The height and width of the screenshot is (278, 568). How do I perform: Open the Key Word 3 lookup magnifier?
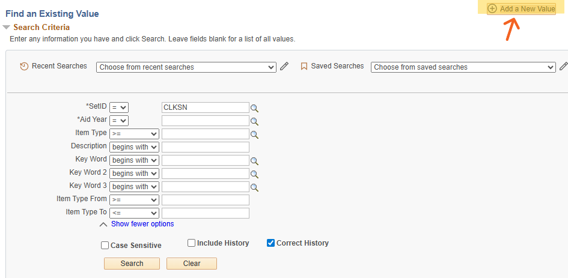(x=254, y=187)
